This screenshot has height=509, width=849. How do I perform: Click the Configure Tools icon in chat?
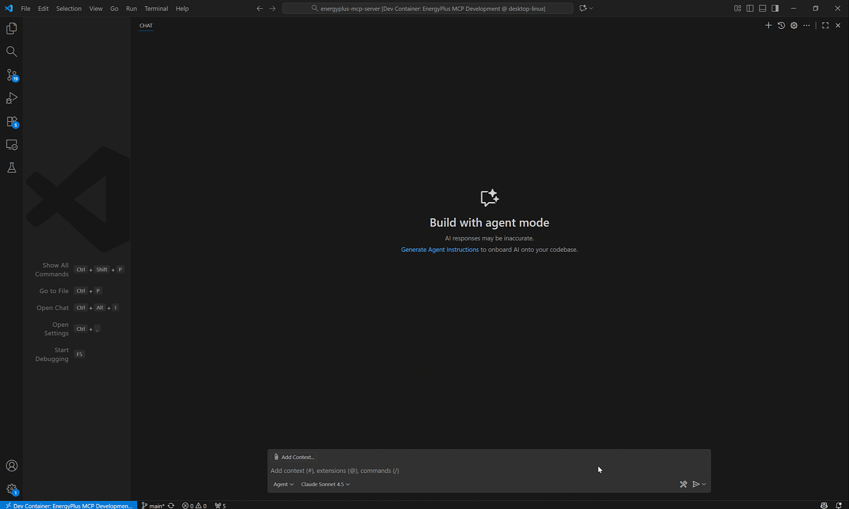683,484
